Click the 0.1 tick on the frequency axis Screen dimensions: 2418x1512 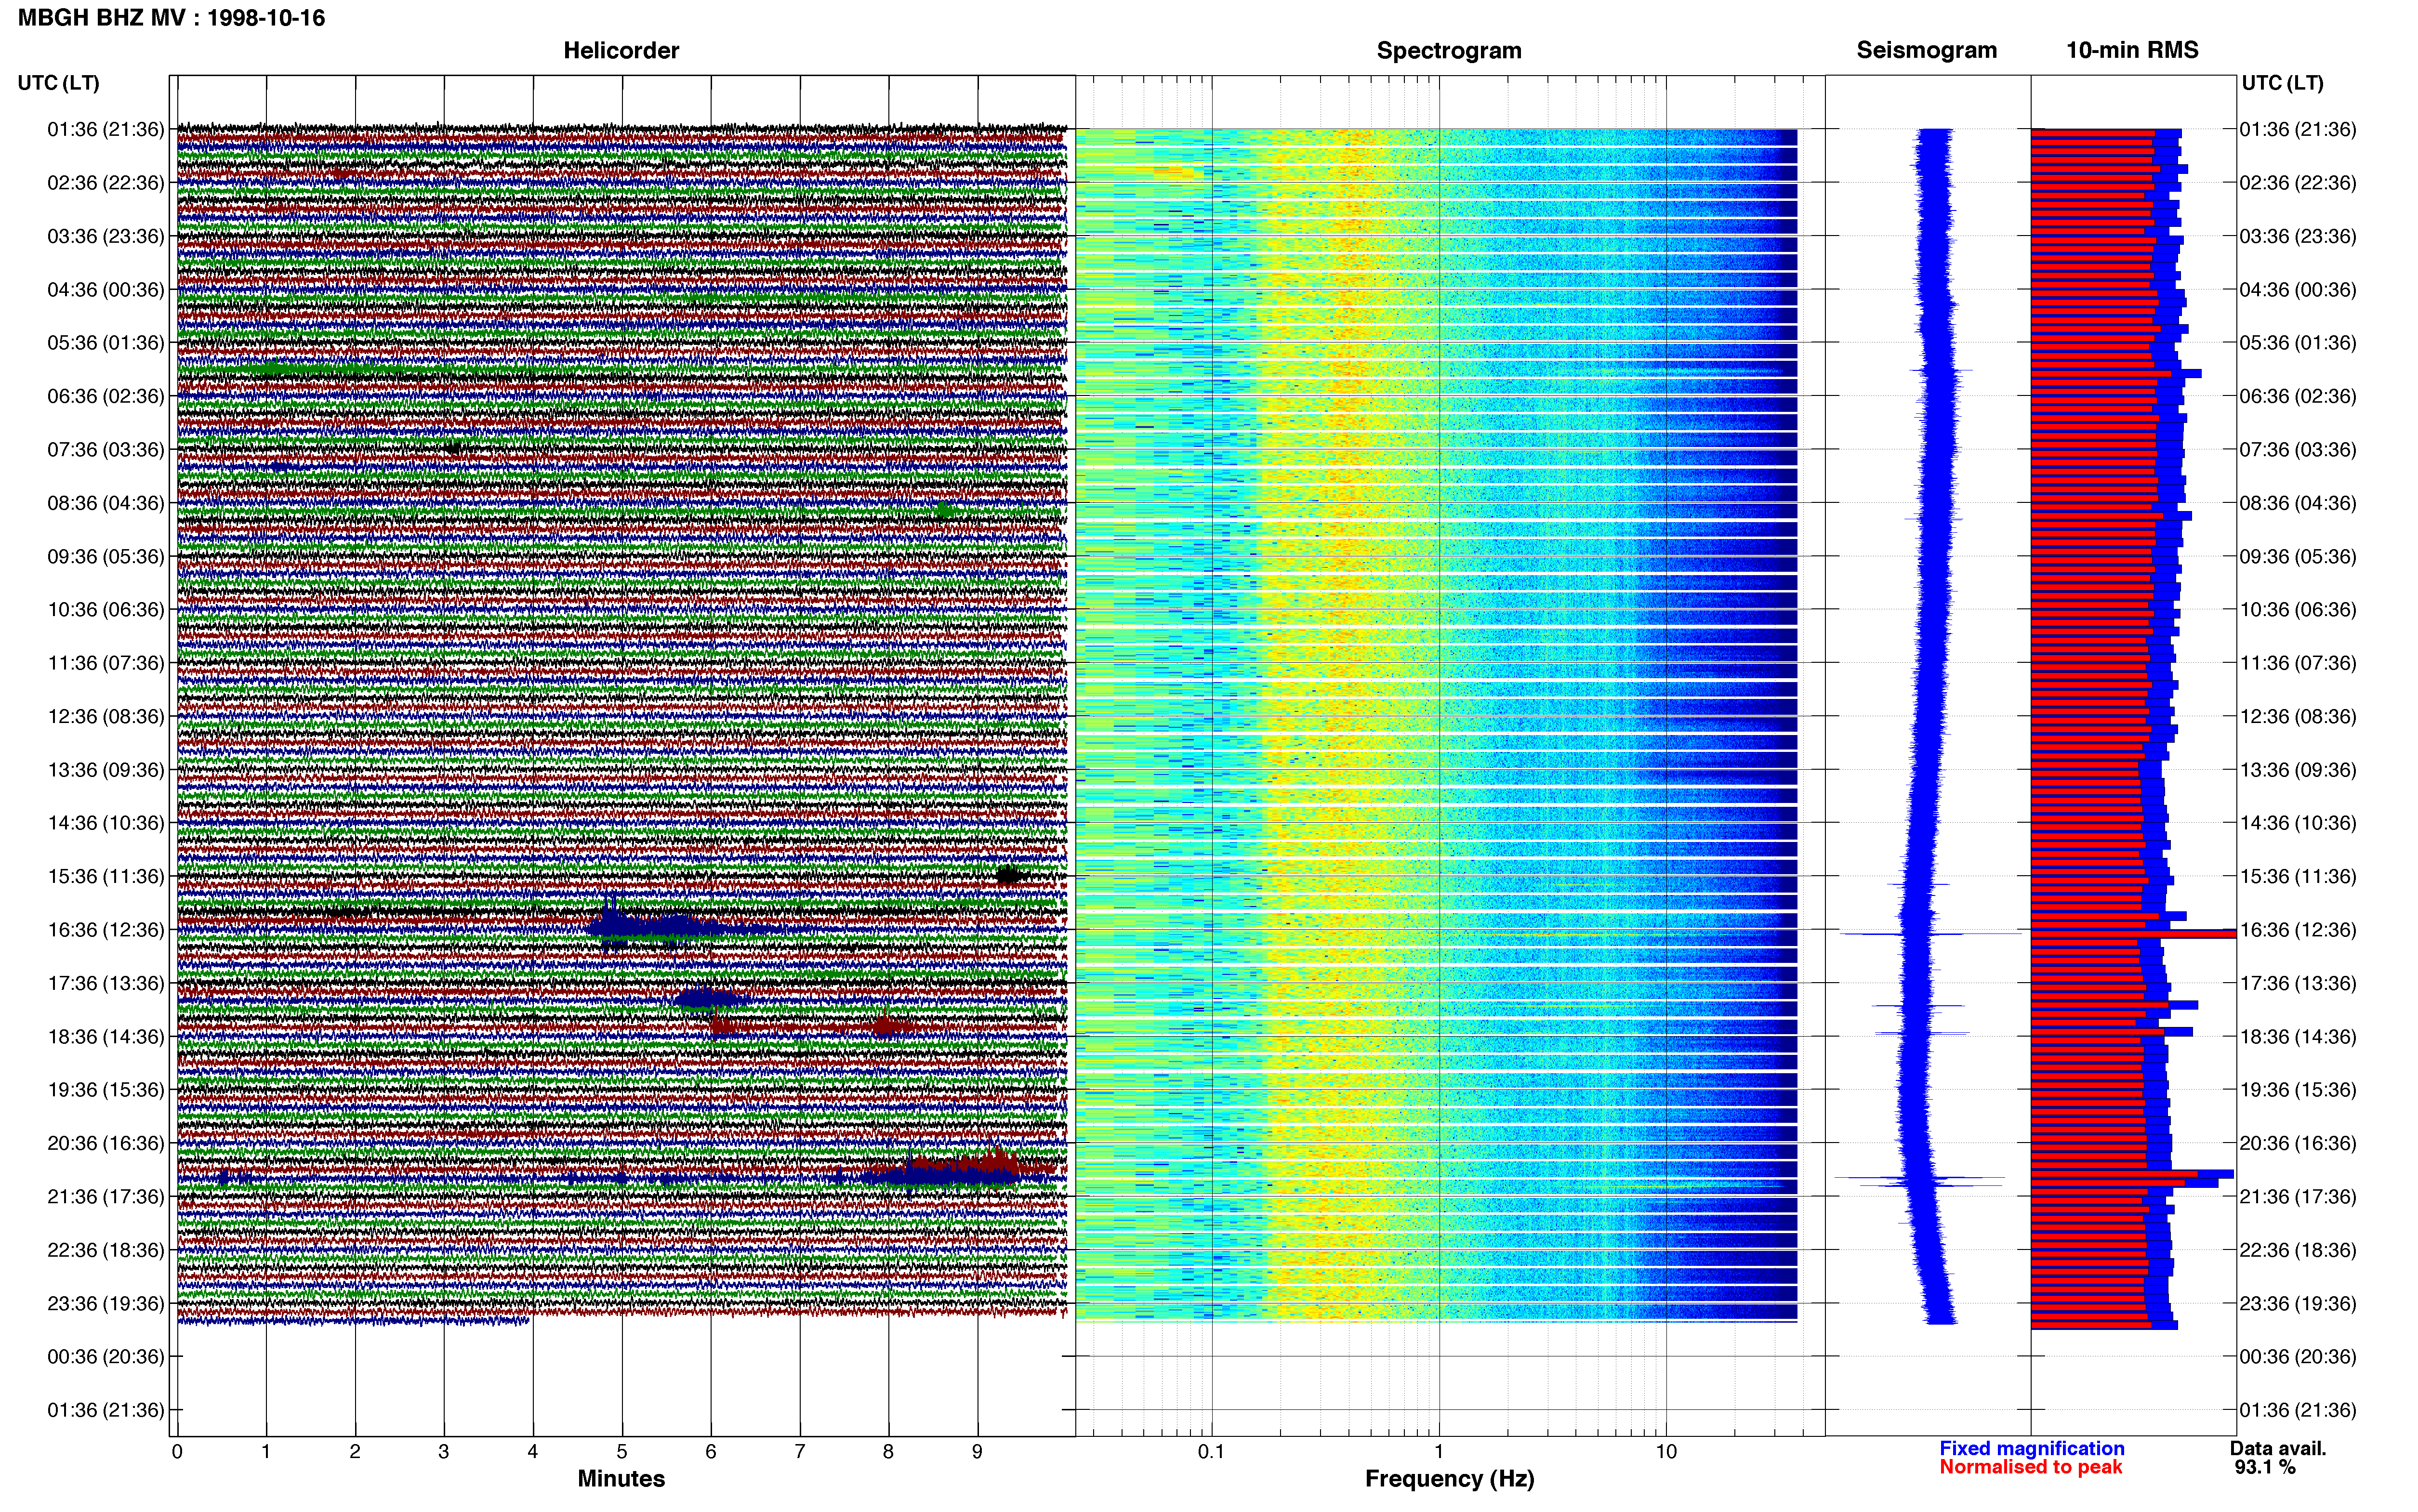pos(1211,1451)
